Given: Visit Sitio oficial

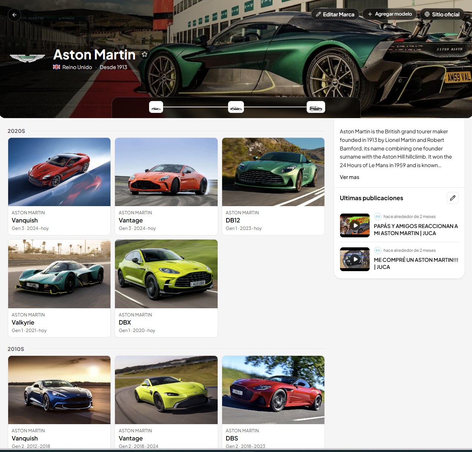Looking at the screenshot, I should [442, 14].
